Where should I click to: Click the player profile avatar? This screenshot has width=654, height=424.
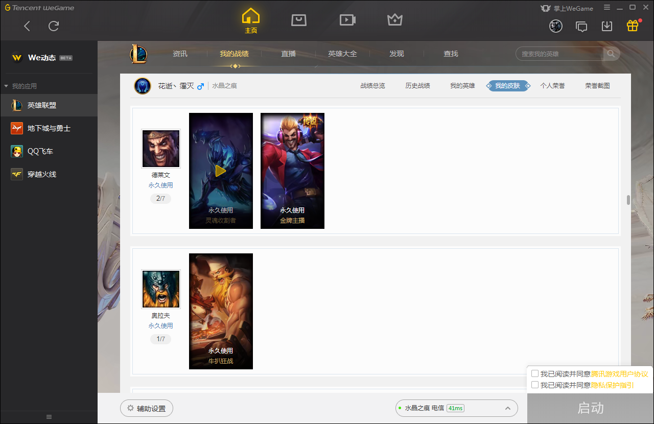143,86
